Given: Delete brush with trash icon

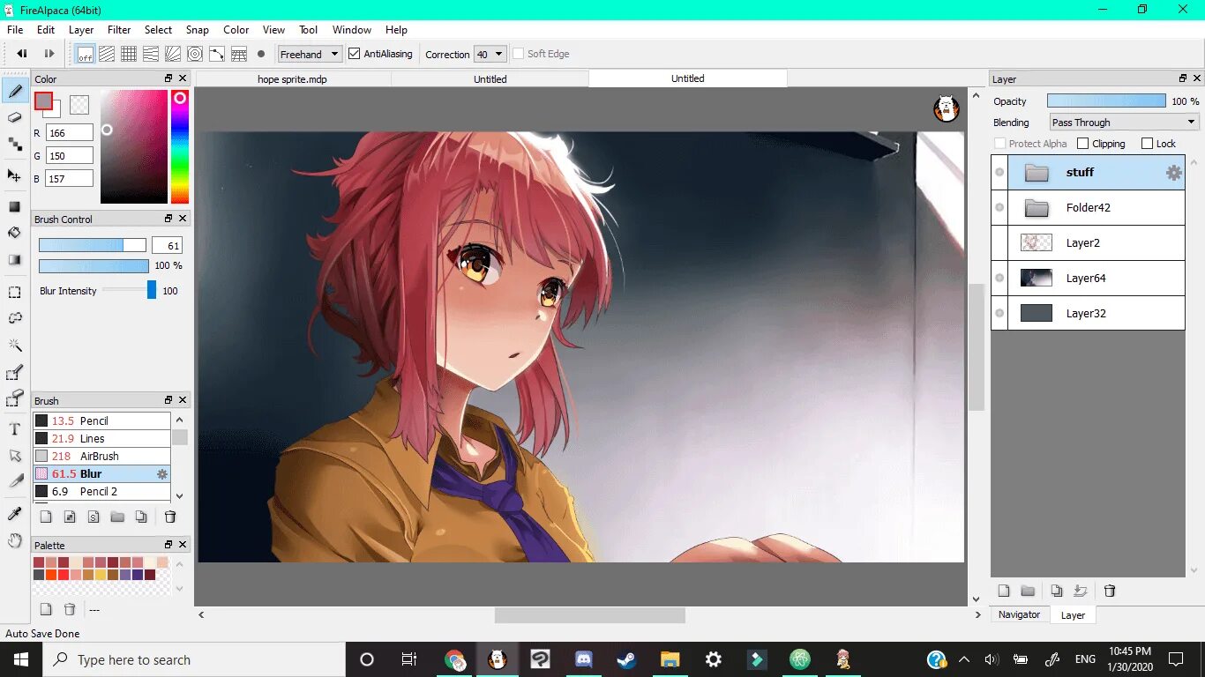Looking at the screenshot, I should coord(171,517).
